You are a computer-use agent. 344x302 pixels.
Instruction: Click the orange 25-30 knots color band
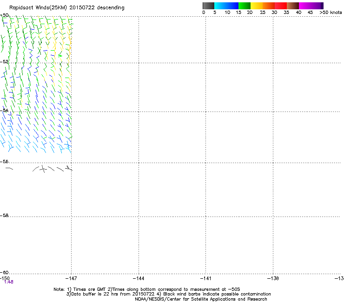point(269,6)
